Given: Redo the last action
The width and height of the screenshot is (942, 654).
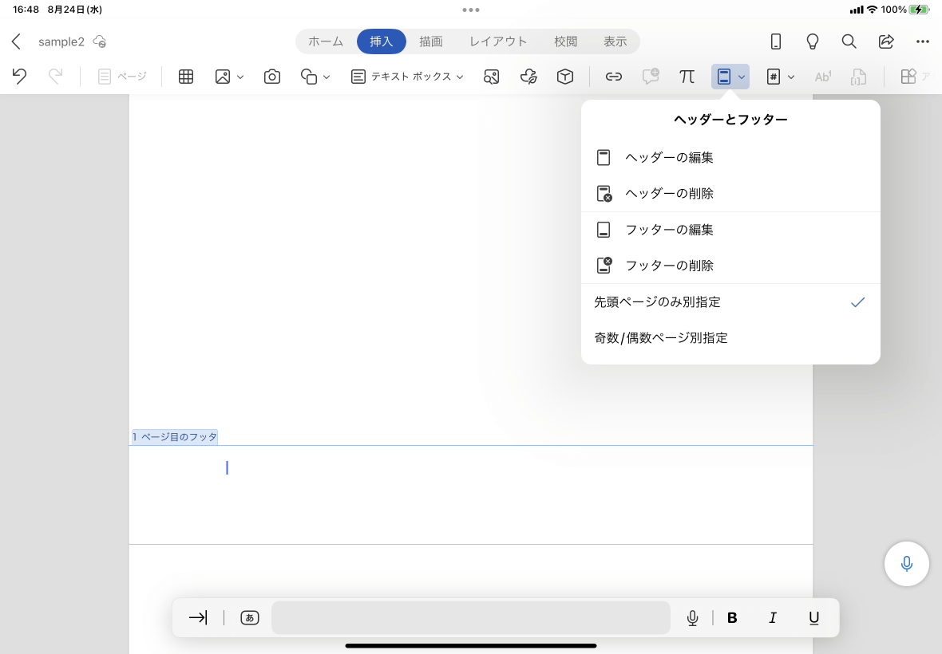Looking at the screenshot, I should coord(55,77).
